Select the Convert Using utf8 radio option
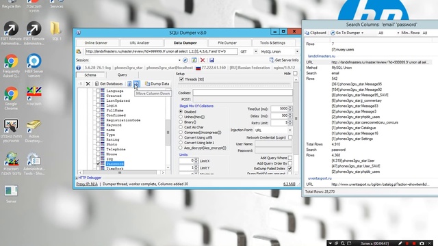This screenshot has width=438, height=246. [181, 137]
